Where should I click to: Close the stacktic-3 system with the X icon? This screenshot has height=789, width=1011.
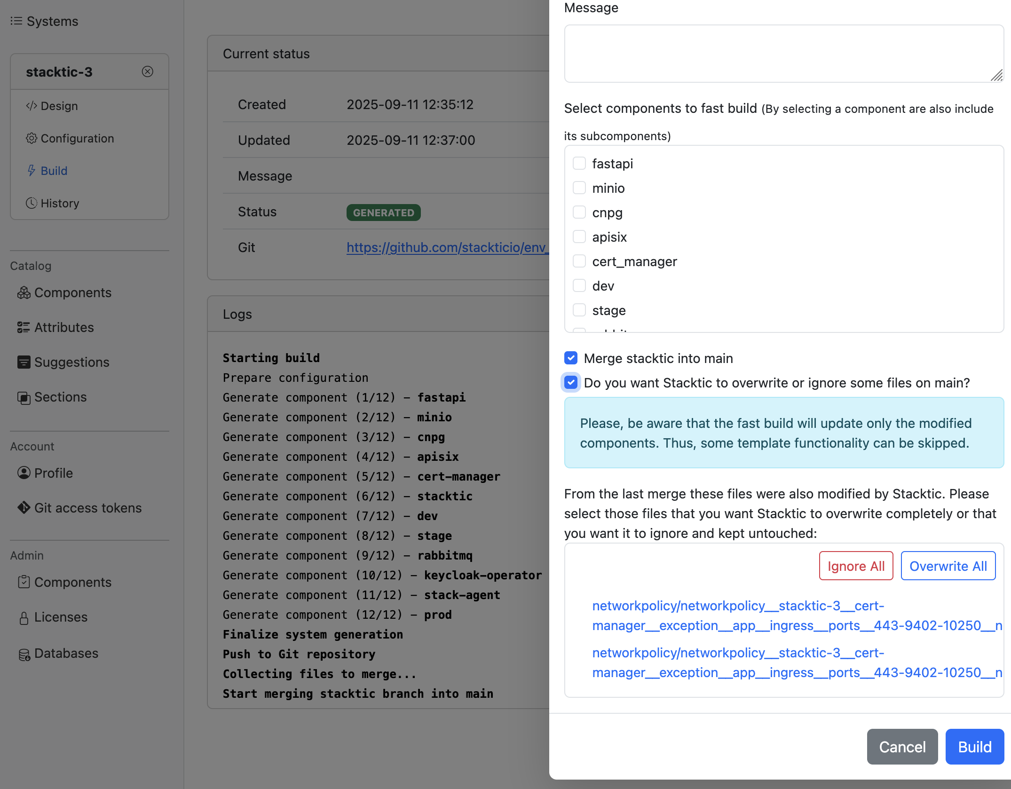coord(147,71)
